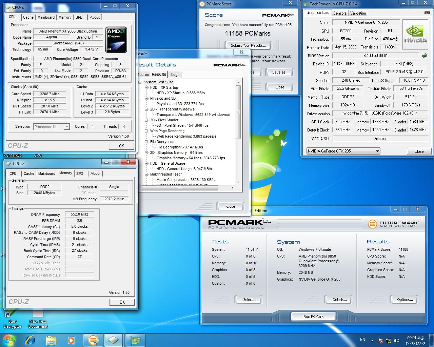Click Close in the PCMark Score dialog
Image resolution: width=434 pixels, height=347 pixels.
click(x=280, y=87)
